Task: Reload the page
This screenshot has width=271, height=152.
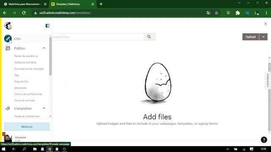Action: pyautogui.click(x=24, y=13)
